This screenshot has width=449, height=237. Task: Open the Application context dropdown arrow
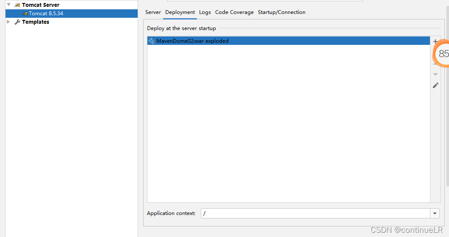point(435,213)
